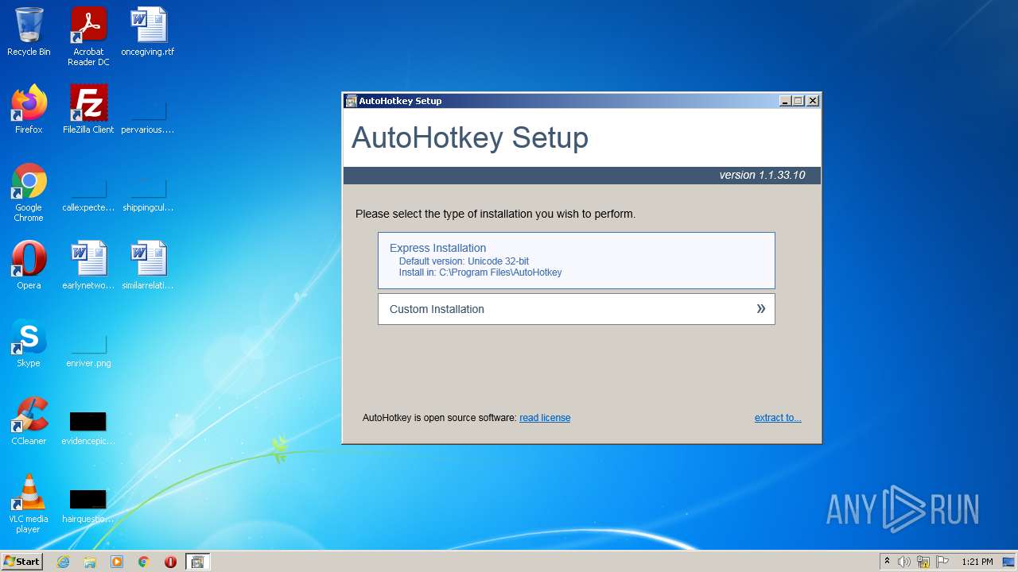Launch Acrobat Reader DC shortcut
The height and width of the screenshot is (572, 1018).
pyautogui.click(x=88, y=37)
